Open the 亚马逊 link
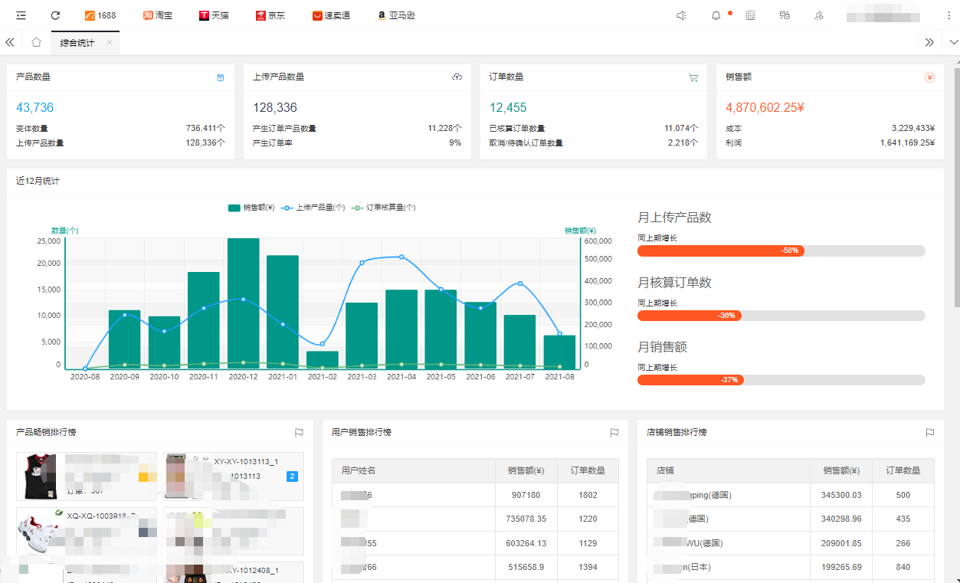 point(396,15)
